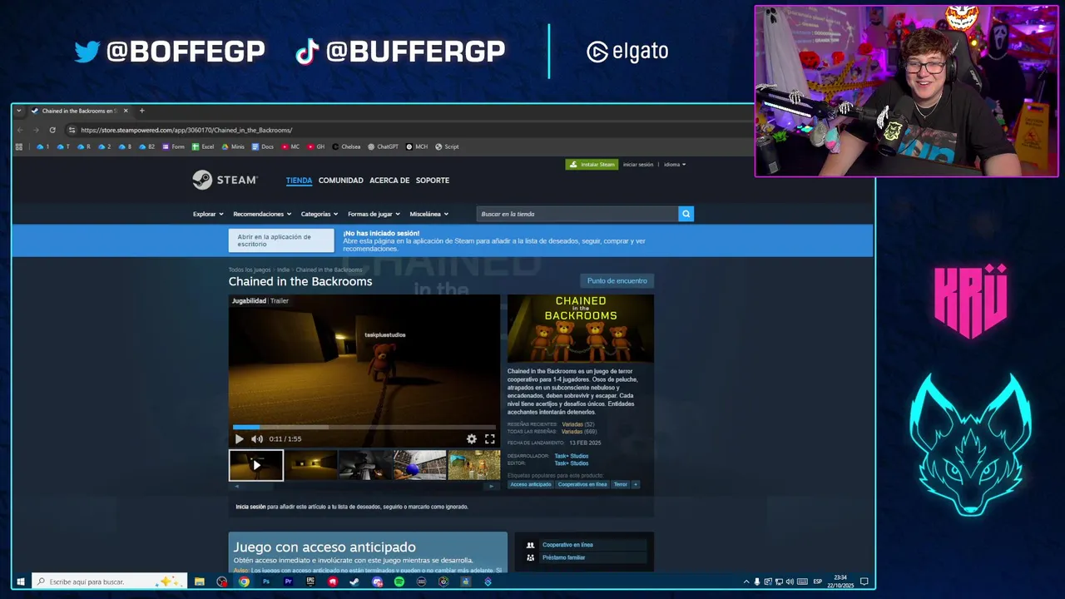Viewport: 1065px width, 599px height.
Task: Open Spotify from the taskbar
Action: tap(399, 582)
